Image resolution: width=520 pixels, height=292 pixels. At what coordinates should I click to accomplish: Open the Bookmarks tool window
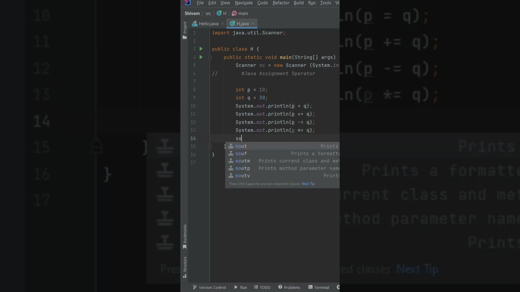pos(185,236)
